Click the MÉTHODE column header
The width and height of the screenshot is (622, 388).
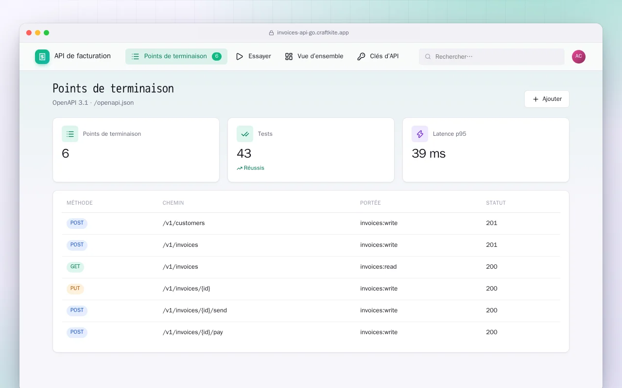[x=80, y=203]
